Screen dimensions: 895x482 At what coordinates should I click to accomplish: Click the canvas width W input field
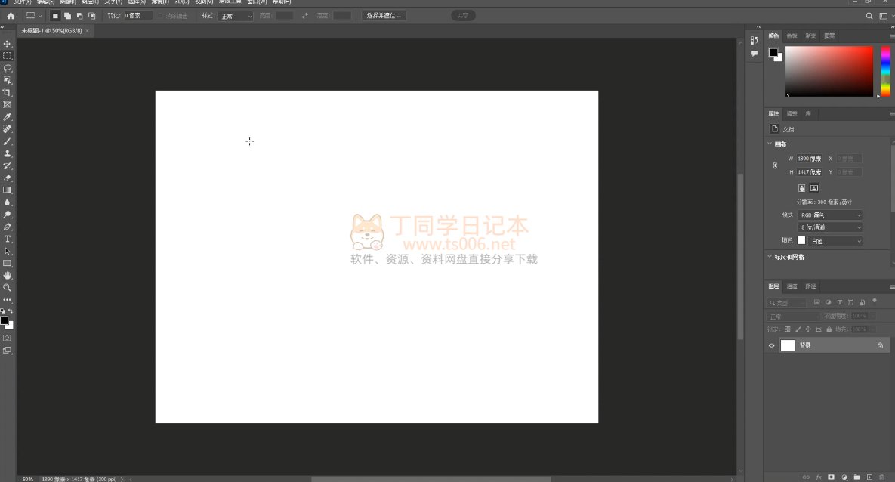pyautogui.click(x=810, y=159)
